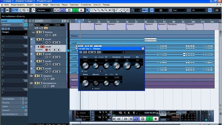This screenshot has width=222, height=125.
Task: Select the Mute X tool
Action: 110,10
